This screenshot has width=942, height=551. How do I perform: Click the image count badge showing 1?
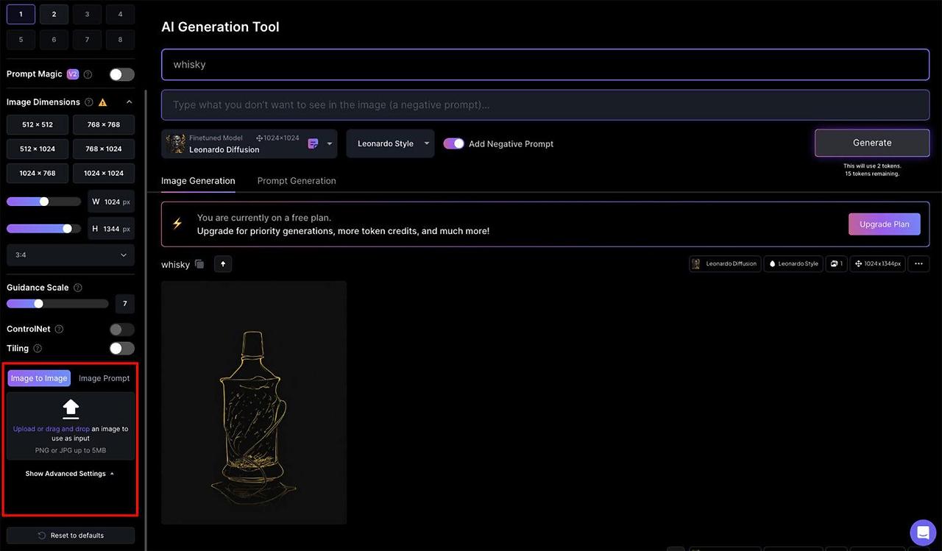(x=837, y=263)
